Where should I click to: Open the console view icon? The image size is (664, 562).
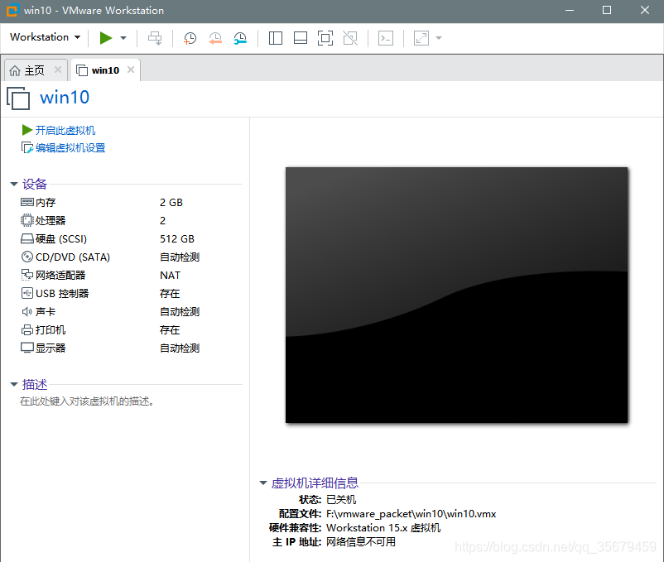point(386,38)
